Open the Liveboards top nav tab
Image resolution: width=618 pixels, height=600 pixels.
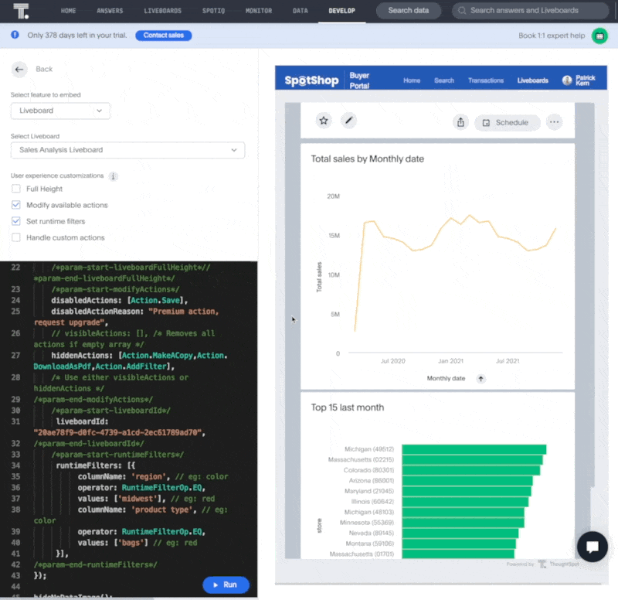pyautogui.click(x=163, y=11)
